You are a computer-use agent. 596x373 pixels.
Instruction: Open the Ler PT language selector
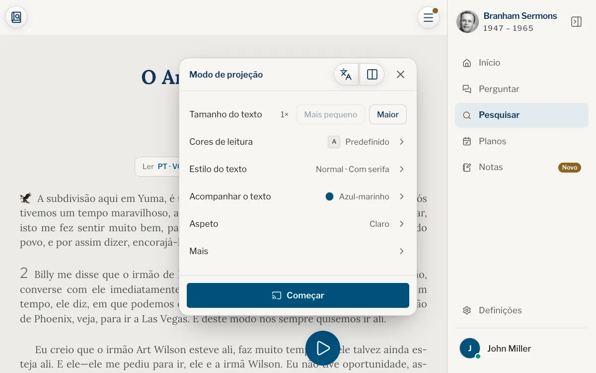coord(157,167)
